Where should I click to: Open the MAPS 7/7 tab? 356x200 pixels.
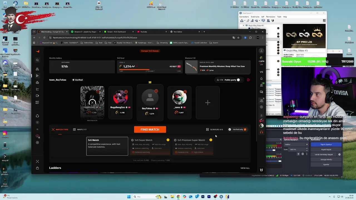(x=80, y=129)
